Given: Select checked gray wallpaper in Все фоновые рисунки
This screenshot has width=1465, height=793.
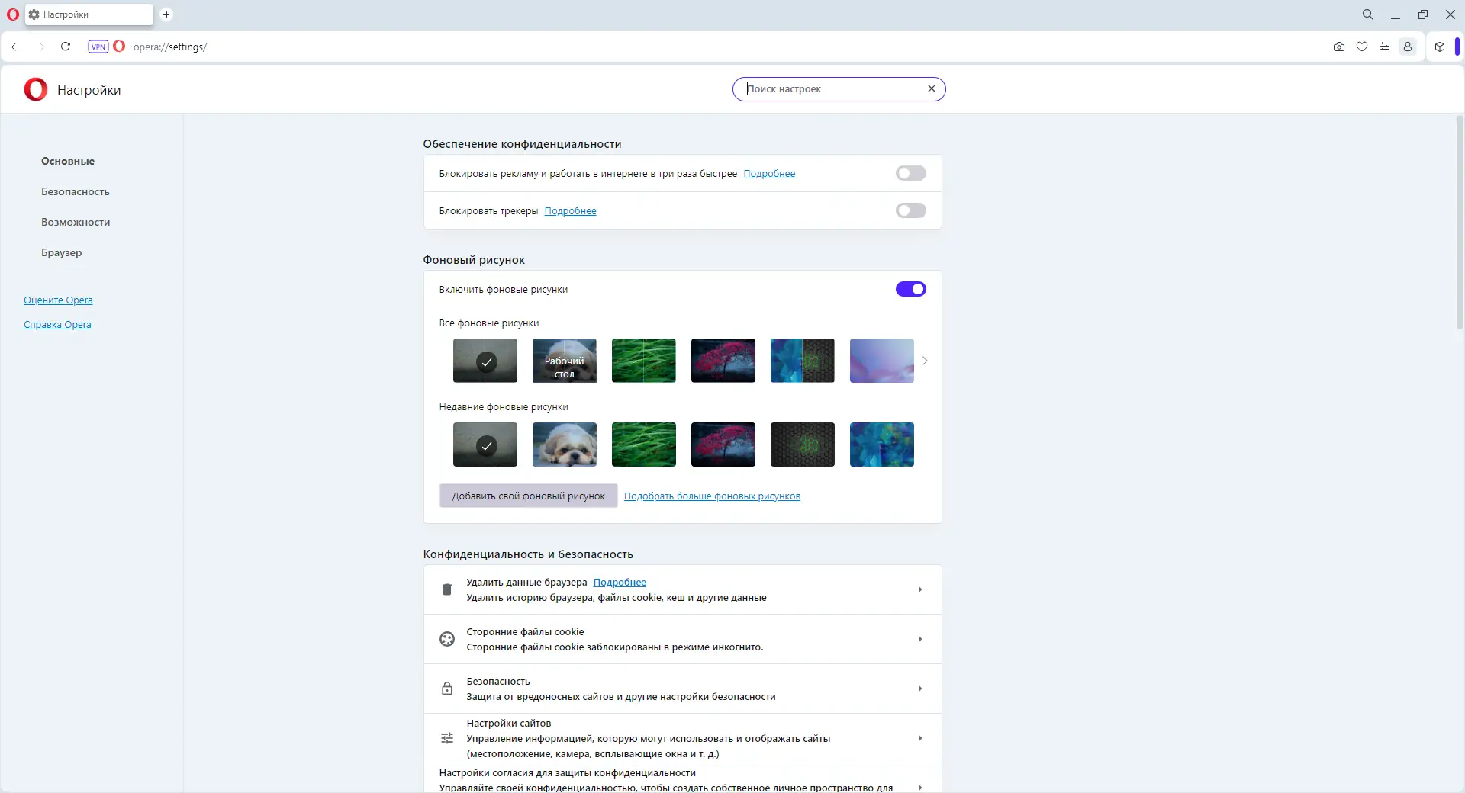Looking at the screenshot, I should [x=485, y=361].
